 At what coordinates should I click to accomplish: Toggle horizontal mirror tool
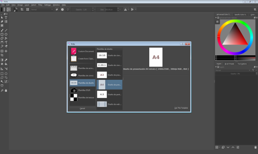coord(125,10)
